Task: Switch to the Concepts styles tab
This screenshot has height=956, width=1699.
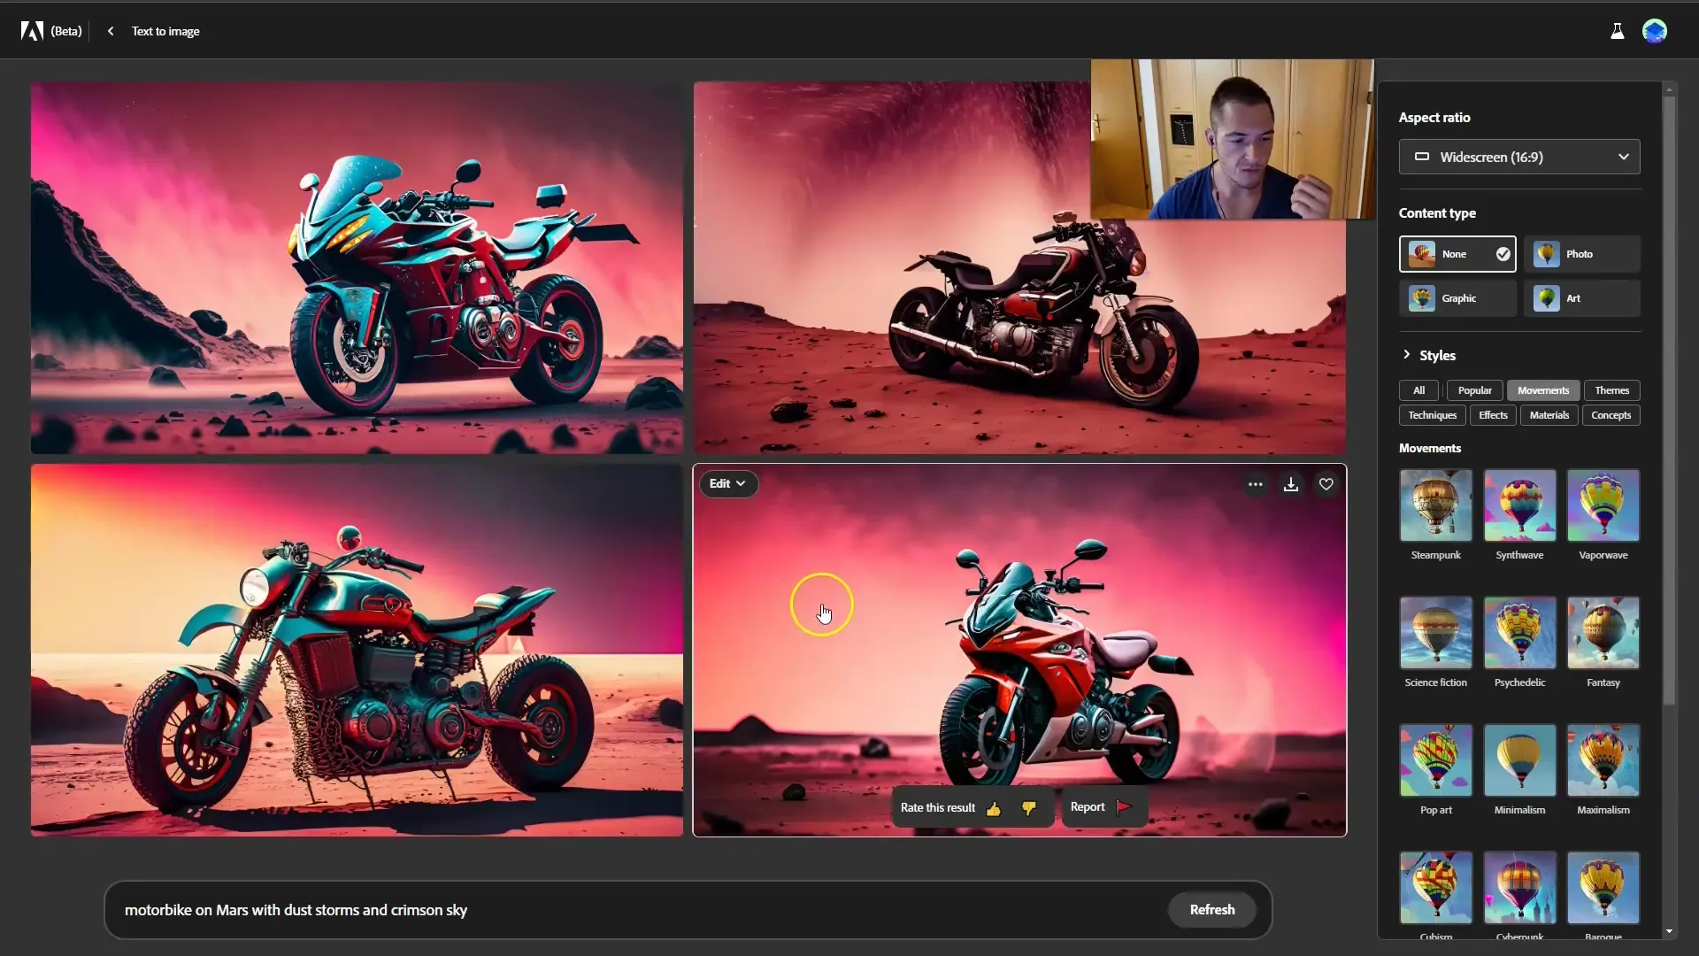Action: 1611,415
